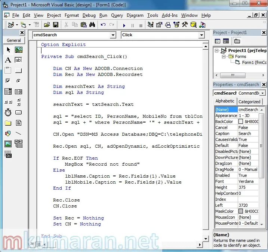Select the General toolbox tab

click(14, 40)
